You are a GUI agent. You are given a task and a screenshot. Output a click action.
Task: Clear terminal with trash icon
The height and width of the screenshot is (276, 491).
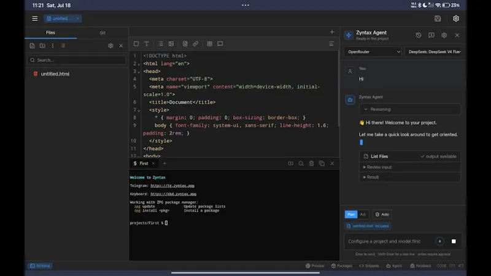[311, 163]
